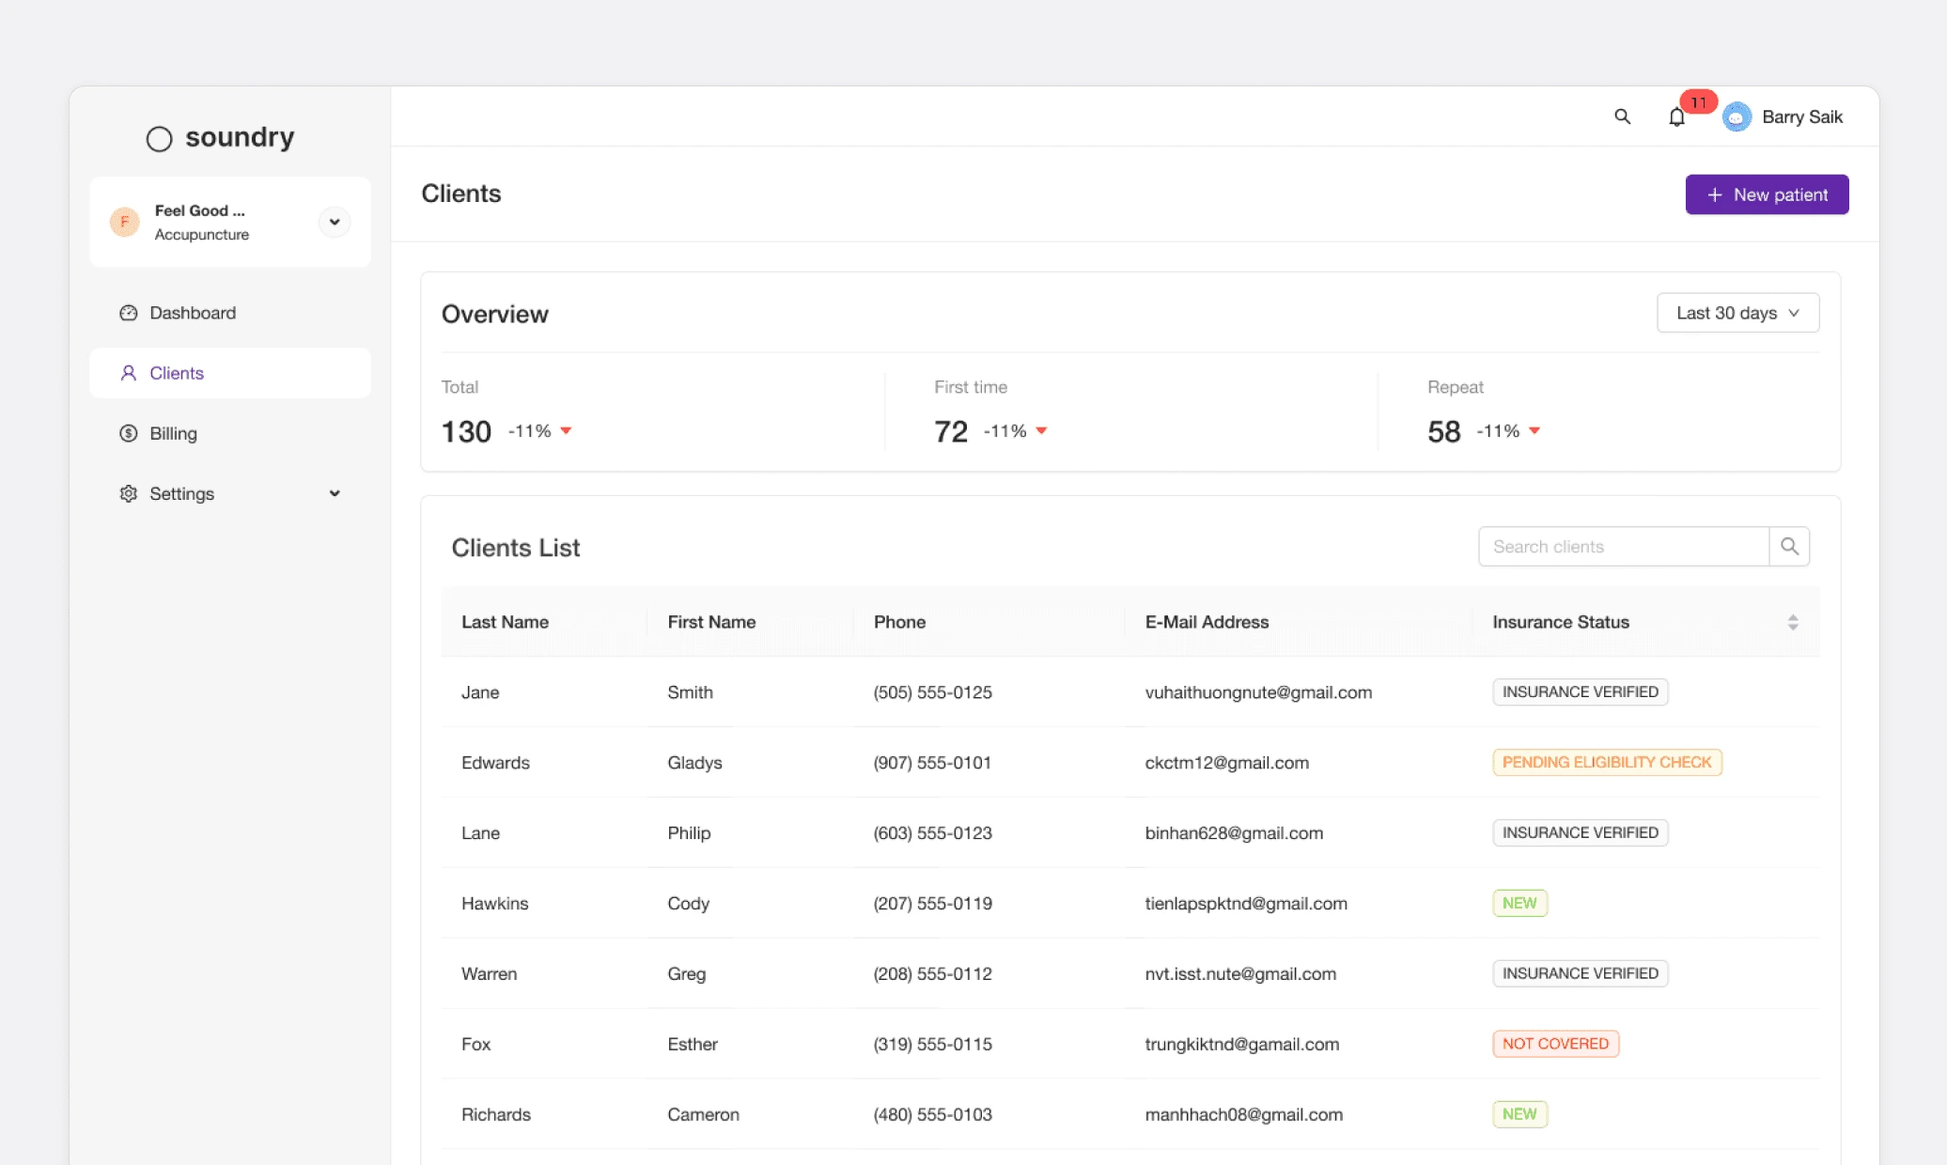Image resolution: width=1947 pixels, height=1165 pixels.
Task: Click the soundry logo circle
Action: coord(160,139)
